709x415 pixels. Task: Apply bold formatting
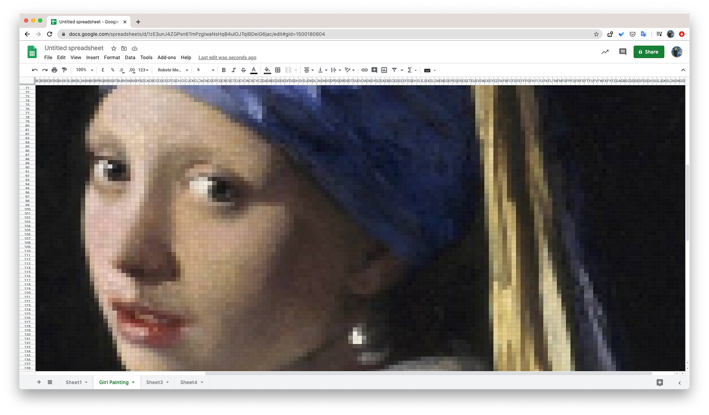tap(224, 70)
